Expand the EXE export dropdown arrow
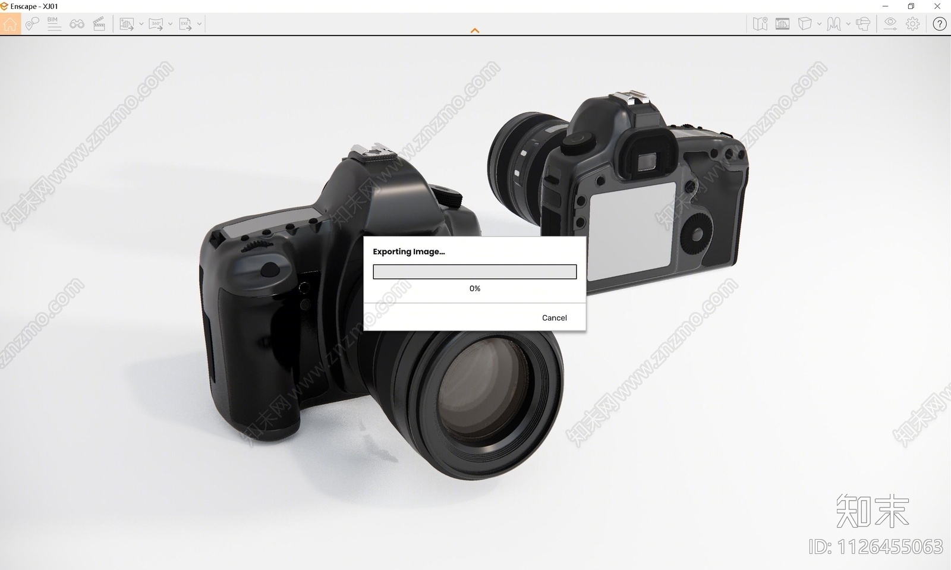Viewport: 951px width, 570px height. click(x=199, y=24)
